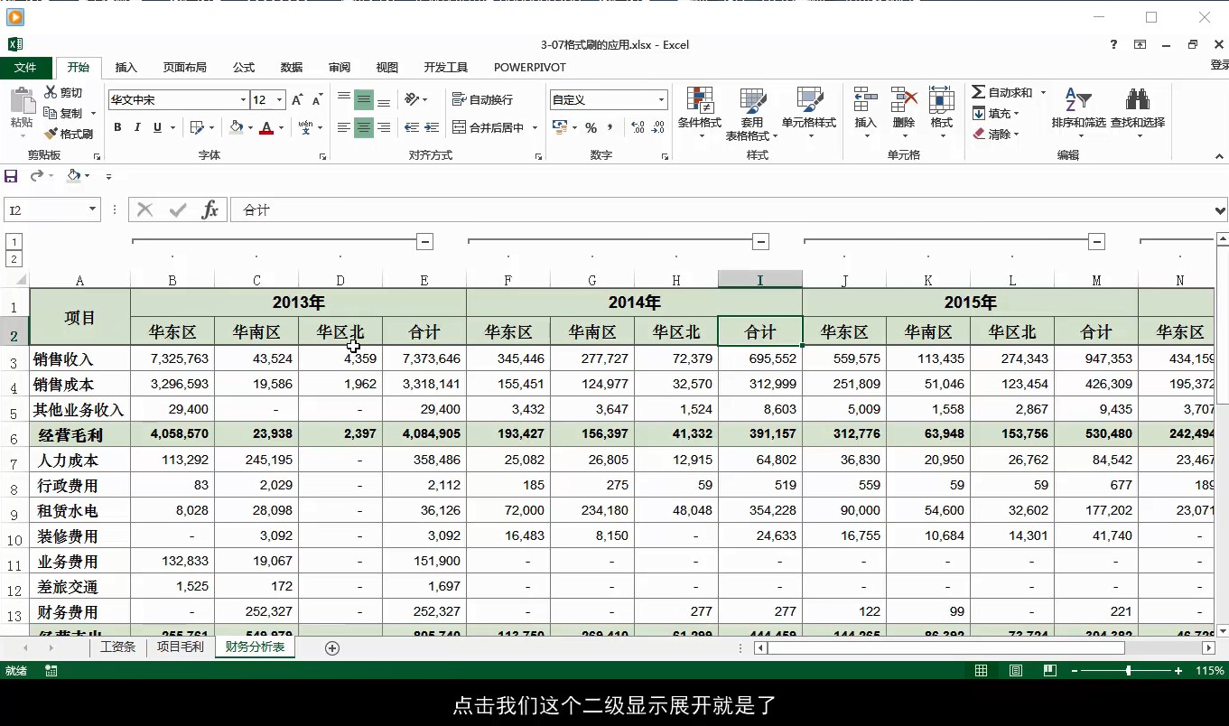
Task: Switch to the Page Layout (页面布局) tab
Action: tap(184, 68)
